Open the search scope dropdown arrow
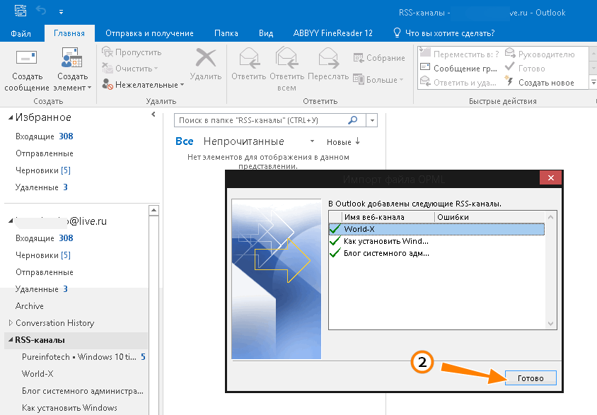Image resolution: width=597 pixels, height=415 pixels. tap(372, 121)
